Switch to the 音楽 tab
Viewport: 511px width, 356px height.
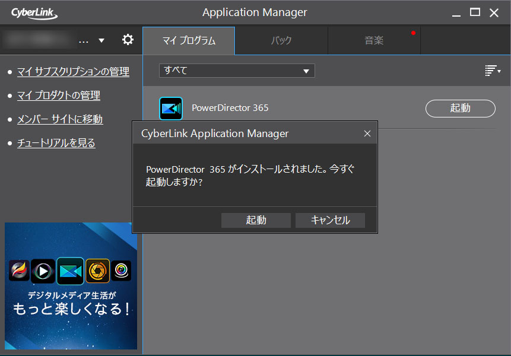(x=374, y=41)
